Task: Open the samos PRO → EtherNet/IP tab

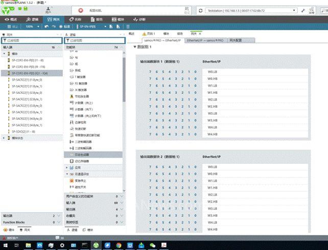Action: (162, 40)
